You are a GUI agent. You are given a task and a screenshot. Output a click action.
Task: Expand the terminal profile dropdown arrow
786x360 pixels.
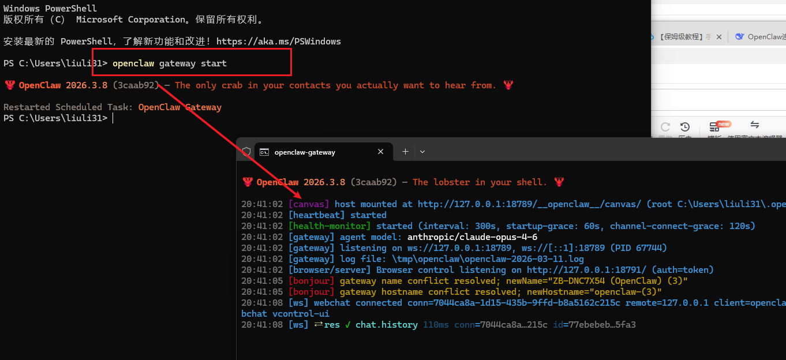tap(422, 152)
